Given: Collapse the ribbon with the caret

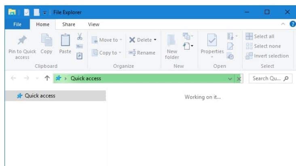Looking at the screenshot, I should (283, 24).
